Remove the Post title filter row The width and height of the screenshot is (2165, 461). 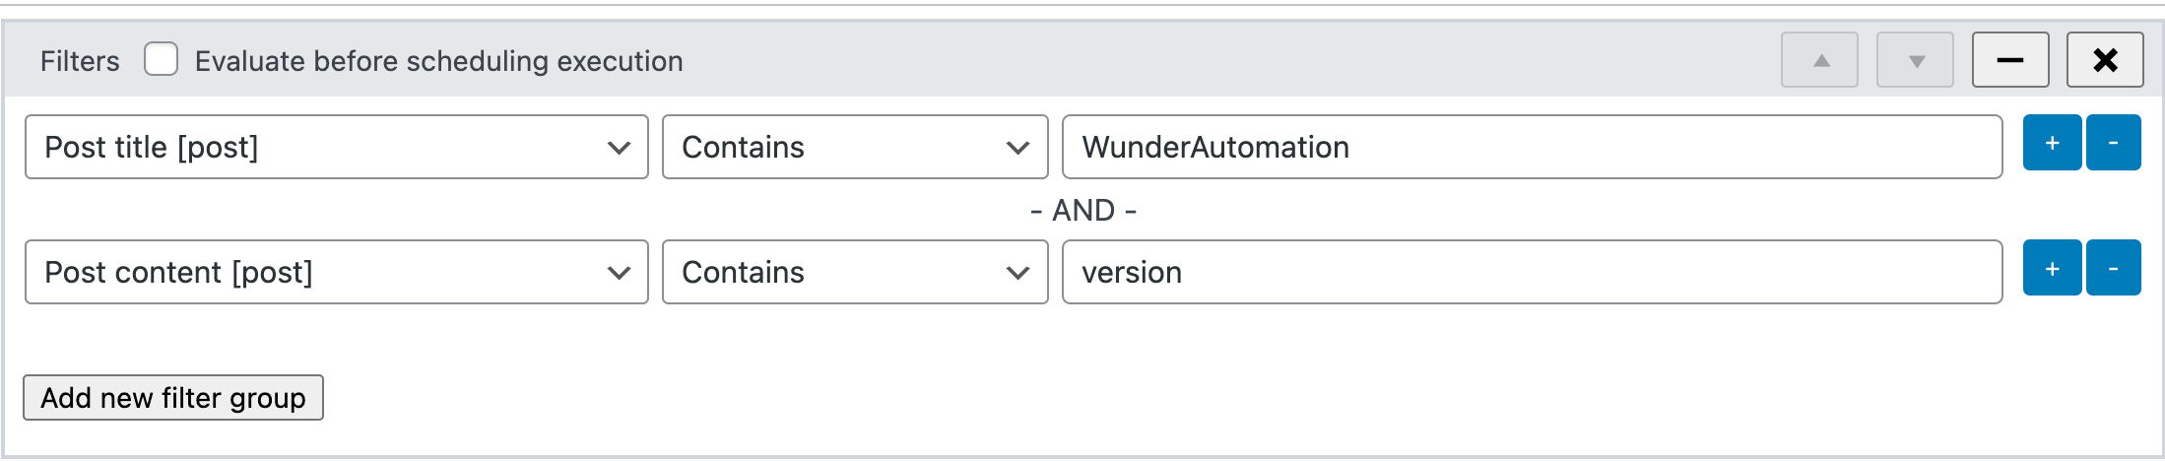tap(2113, 143)
